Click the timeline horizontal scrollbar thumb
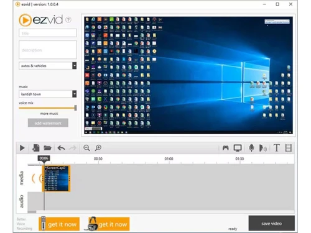The width and height of the screenshot is (311, 233). coord(32,212)
